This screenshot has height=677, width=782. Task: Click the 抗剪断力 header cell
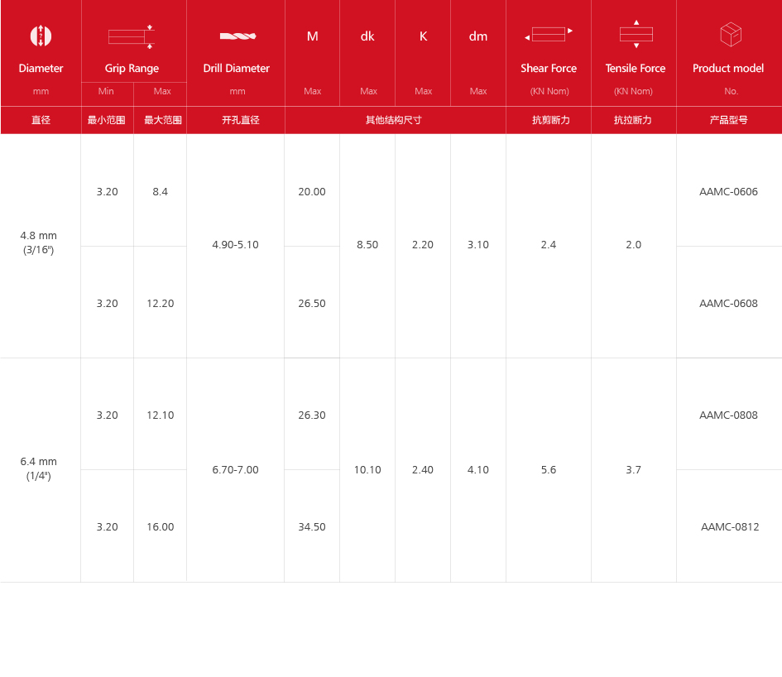pyautogui.click(x=550, y=120)
